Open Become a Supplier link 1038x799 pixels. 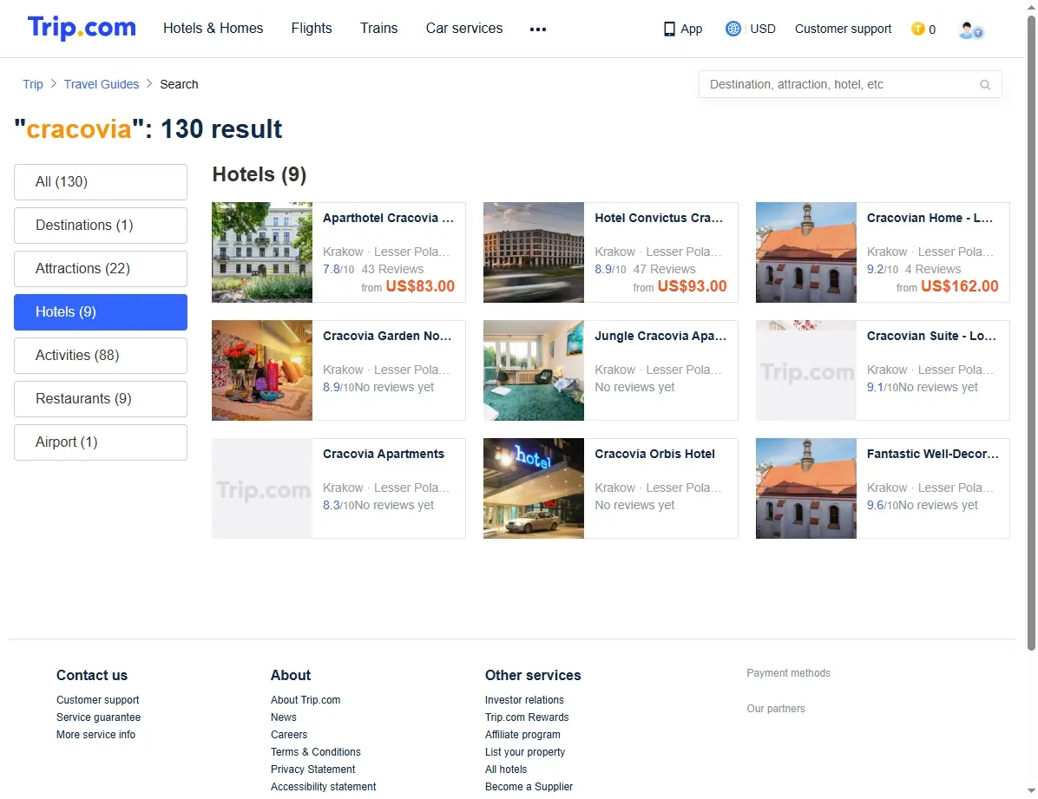529,787
